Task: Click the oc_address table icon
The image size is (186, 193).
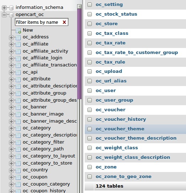Action: pyautogui.click(x=18, y=38)
